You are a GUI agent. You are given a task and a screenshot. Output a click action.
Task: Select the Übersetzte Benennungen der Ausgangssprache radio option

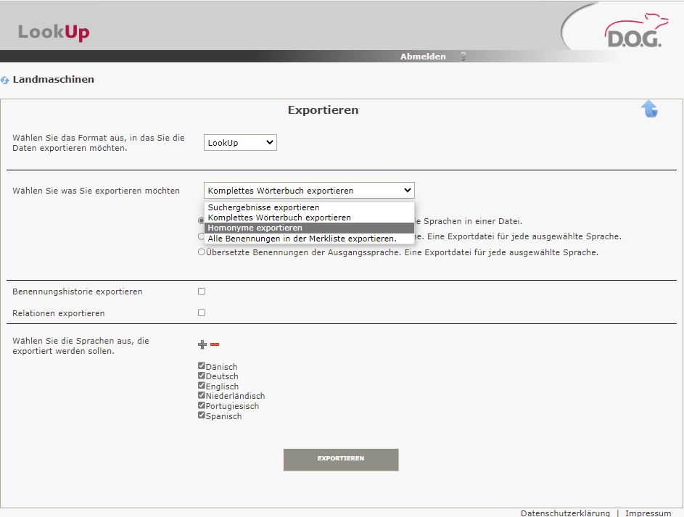point(202,252)
